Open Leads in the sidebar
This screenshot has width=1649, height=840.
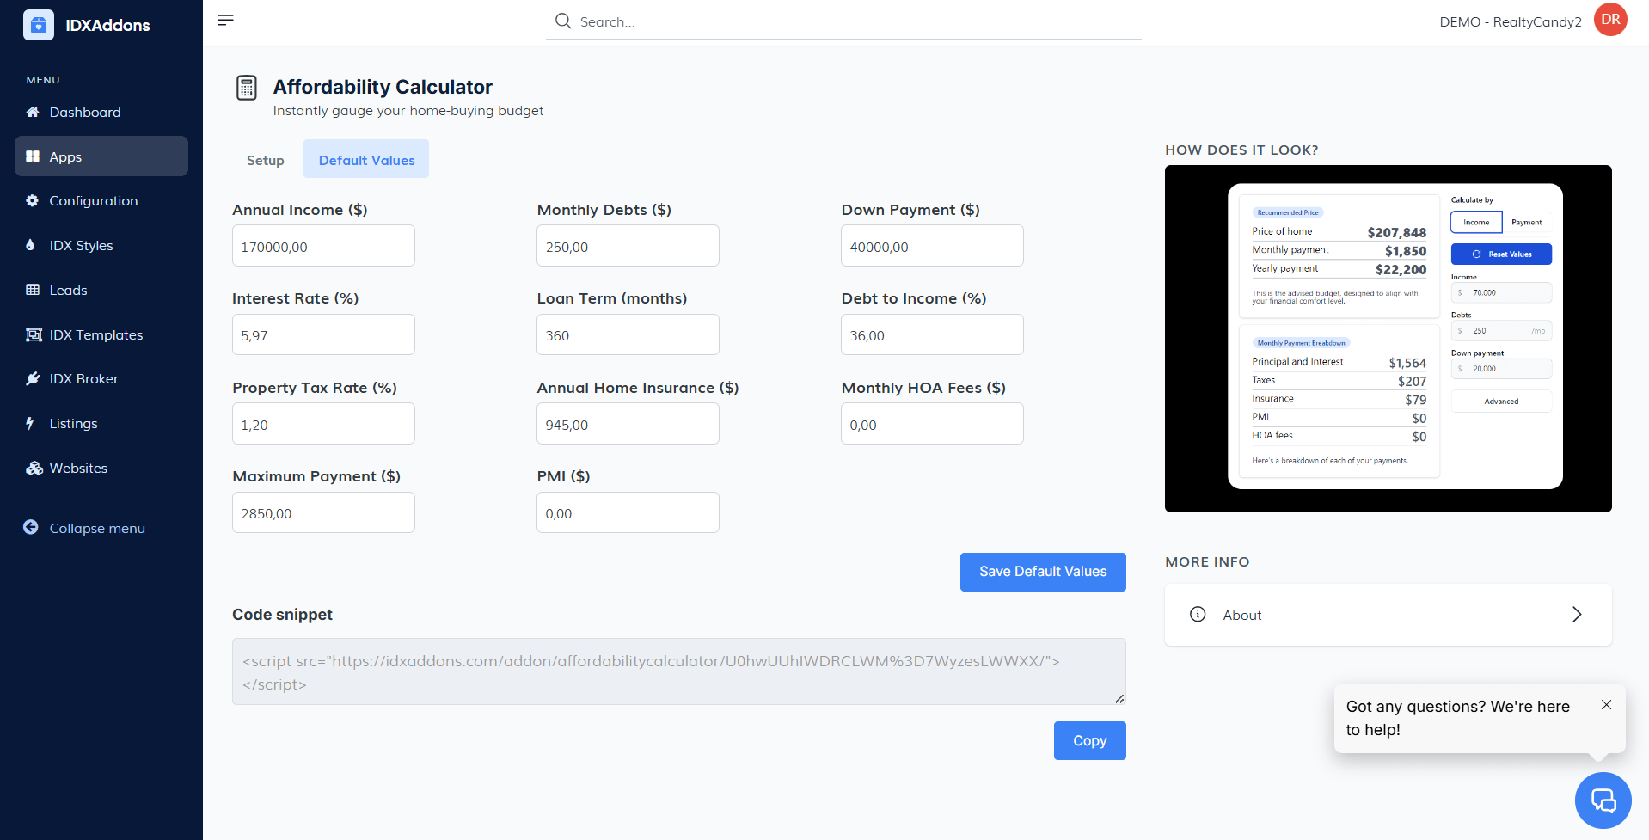[x=101, y=290]
